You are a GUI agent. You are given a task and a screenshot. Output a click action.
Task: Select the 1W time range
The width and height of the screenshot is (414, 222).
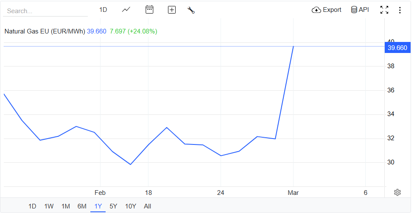49,206
